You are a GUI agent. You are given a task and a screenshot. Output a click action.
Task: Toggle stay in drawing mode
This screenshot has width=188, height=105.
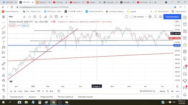(x=4, y=80)
